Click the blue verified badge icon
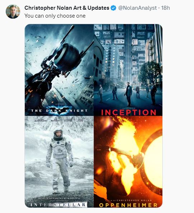This screenshot has width=194, height=213. [113, 8]
